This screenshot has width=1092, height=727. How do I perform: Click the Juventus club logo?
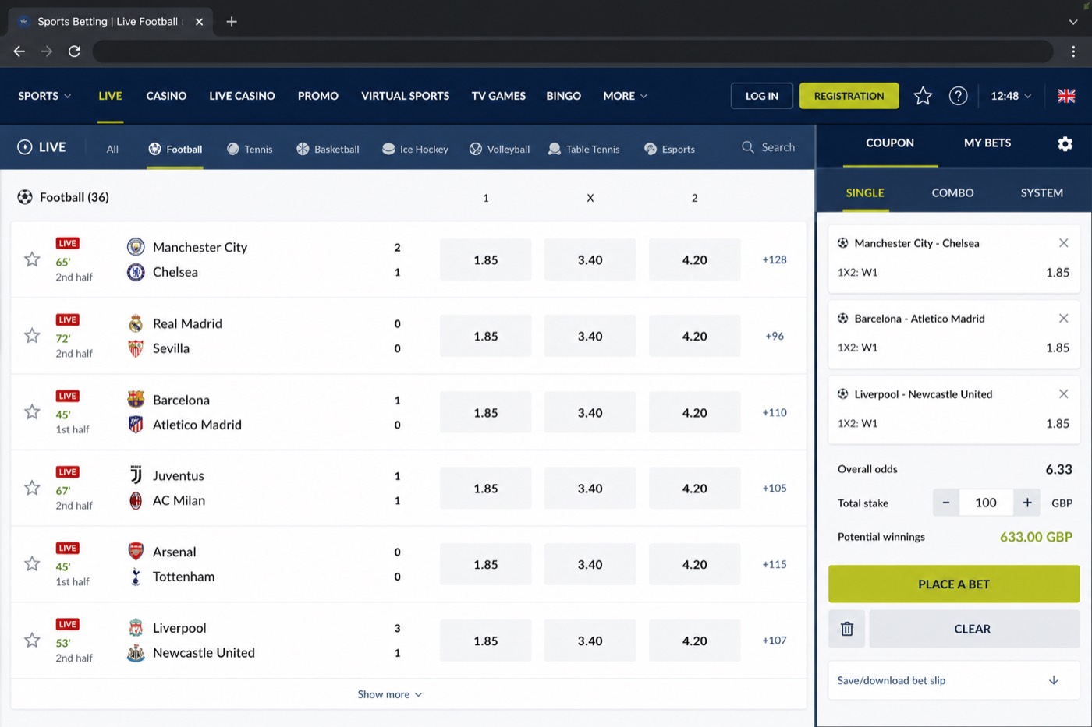tap(136, 475)
